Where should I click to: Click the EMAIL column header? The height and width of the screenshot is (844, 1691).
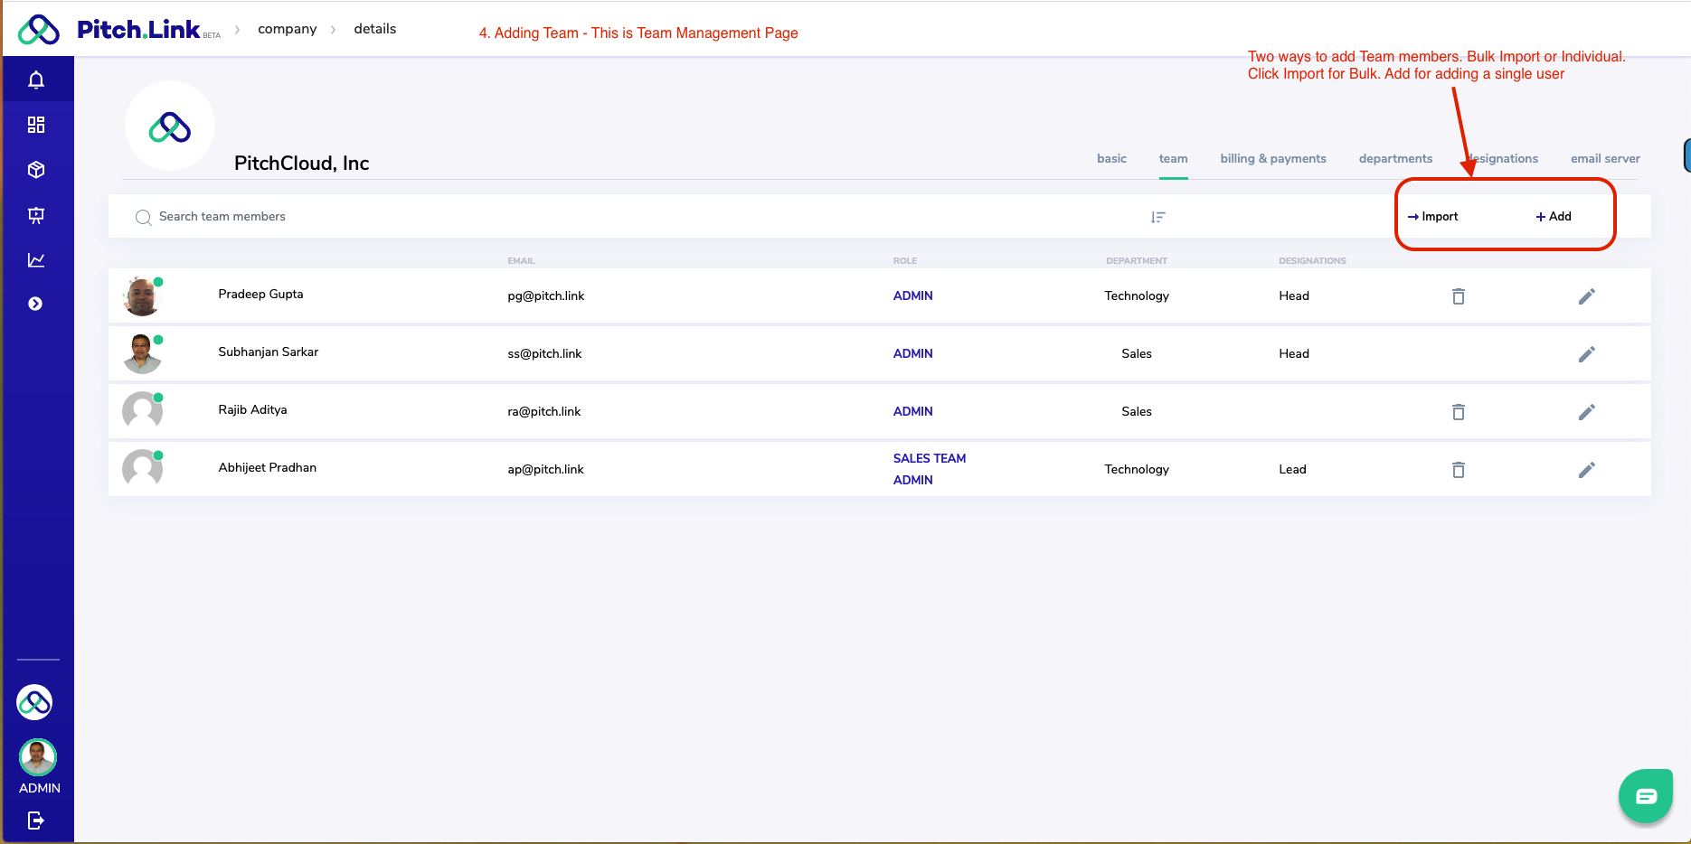521,261
